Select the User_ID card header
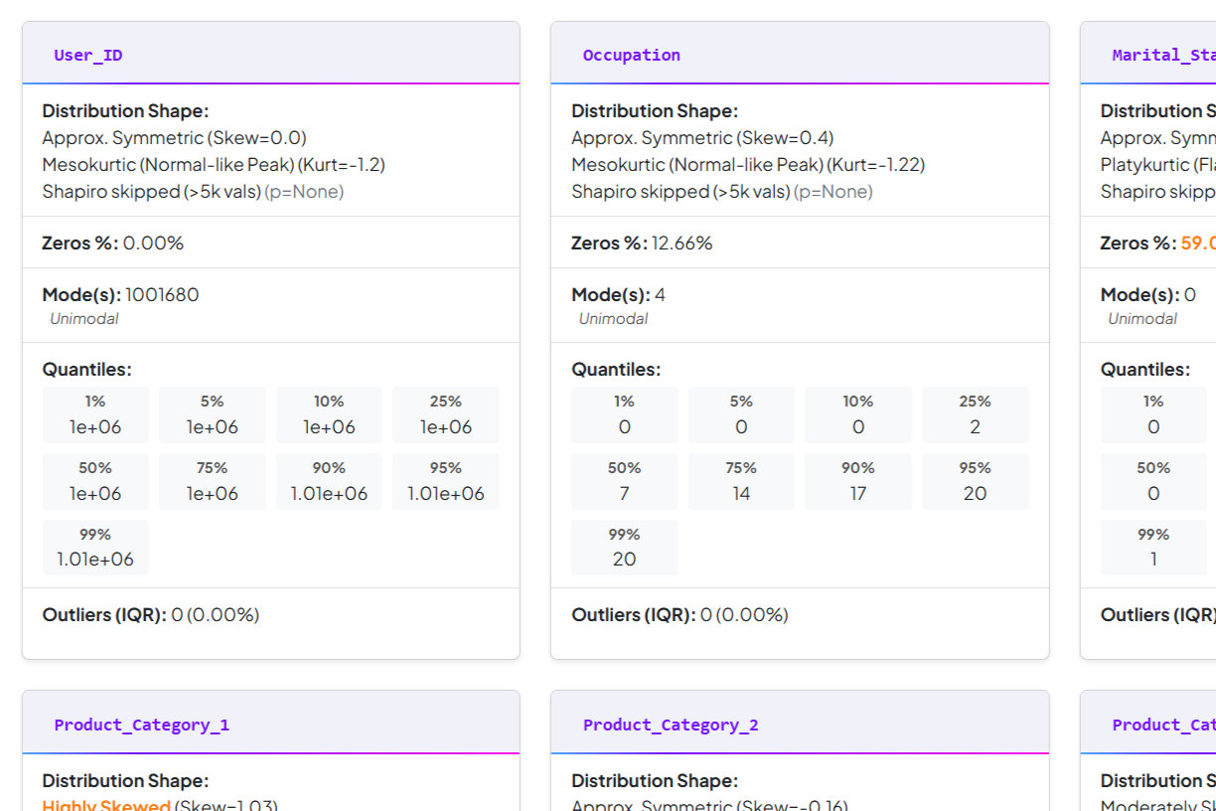Image resolution: width=1216 pixels, height=811 pixels. click(x=271, y=54)
